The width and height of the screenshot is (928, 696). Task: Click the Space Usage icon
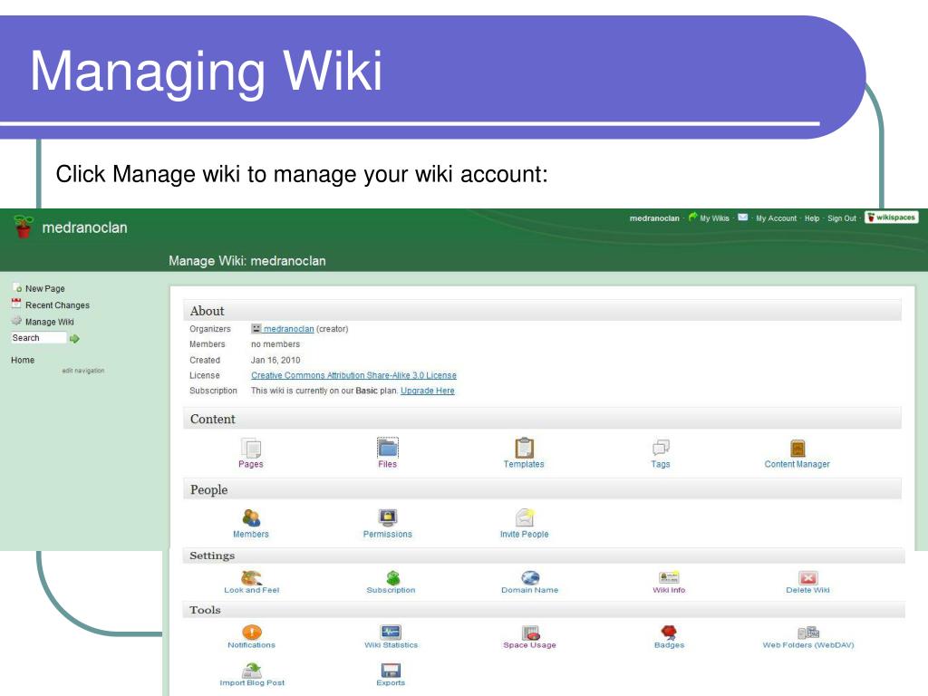pos(530,632)
